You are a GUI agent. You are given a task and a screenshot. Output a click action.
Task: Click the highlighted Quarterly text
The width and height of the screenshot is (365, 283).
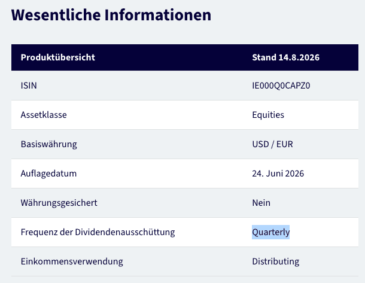(270, 232)
